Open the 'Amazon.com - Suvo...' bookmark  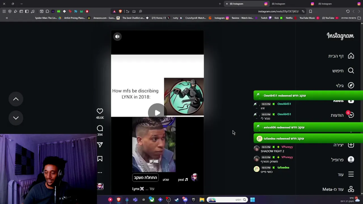point(106,18)
